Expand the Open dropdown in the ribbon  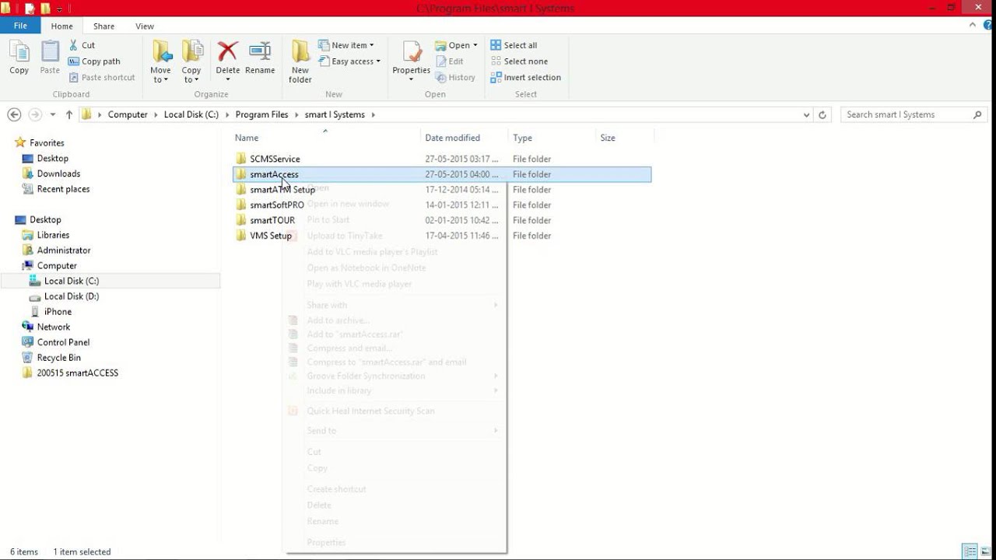click(457, 45)
